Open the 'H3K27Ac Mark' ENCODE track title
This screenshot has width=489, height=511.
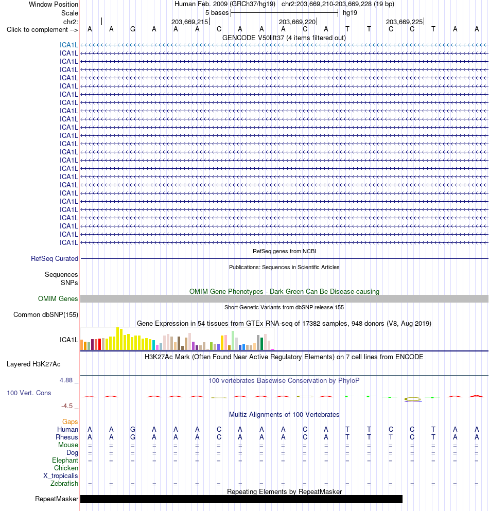(x=284, y=357)
